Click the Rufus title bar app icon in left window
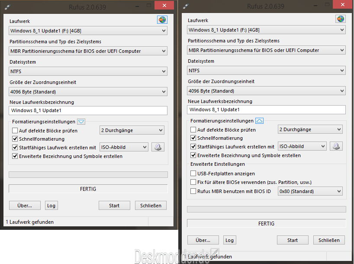The height and width of the screenshot is (264, 354). [7, 6]
